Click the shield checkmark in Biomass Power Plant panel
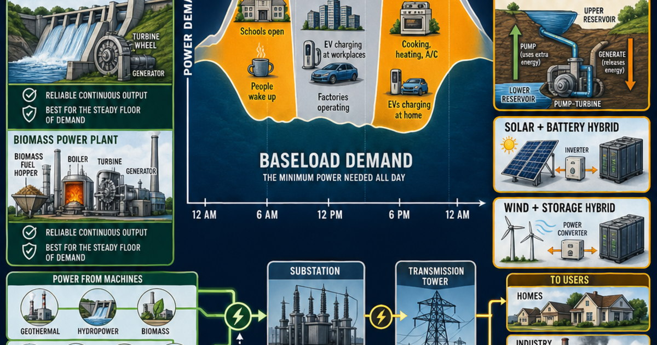Viewport: 657px width, 345px height. coord(28,251)
